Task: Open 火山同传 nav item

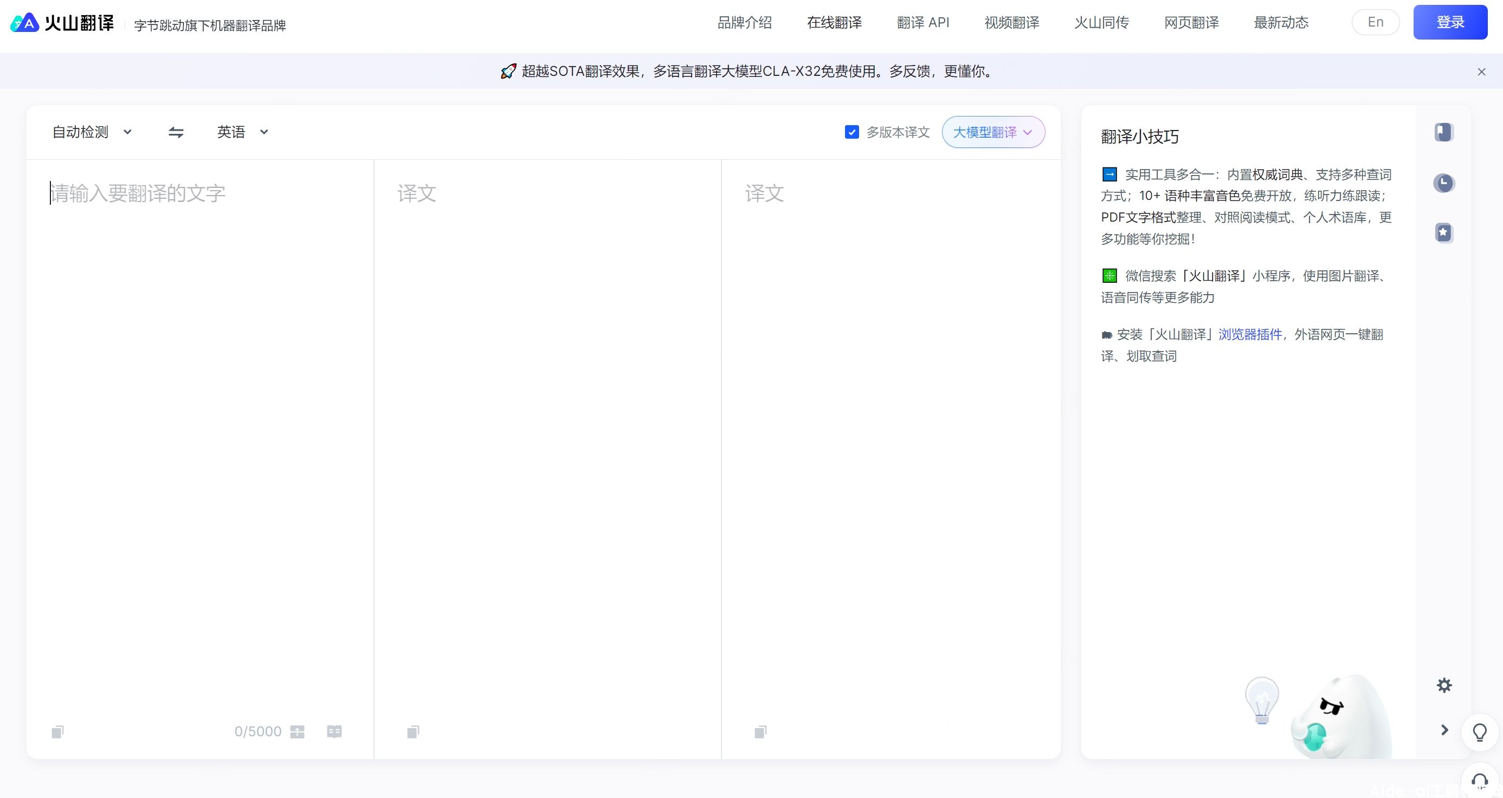Action: pyautogui.click(x=1101, y=23)
